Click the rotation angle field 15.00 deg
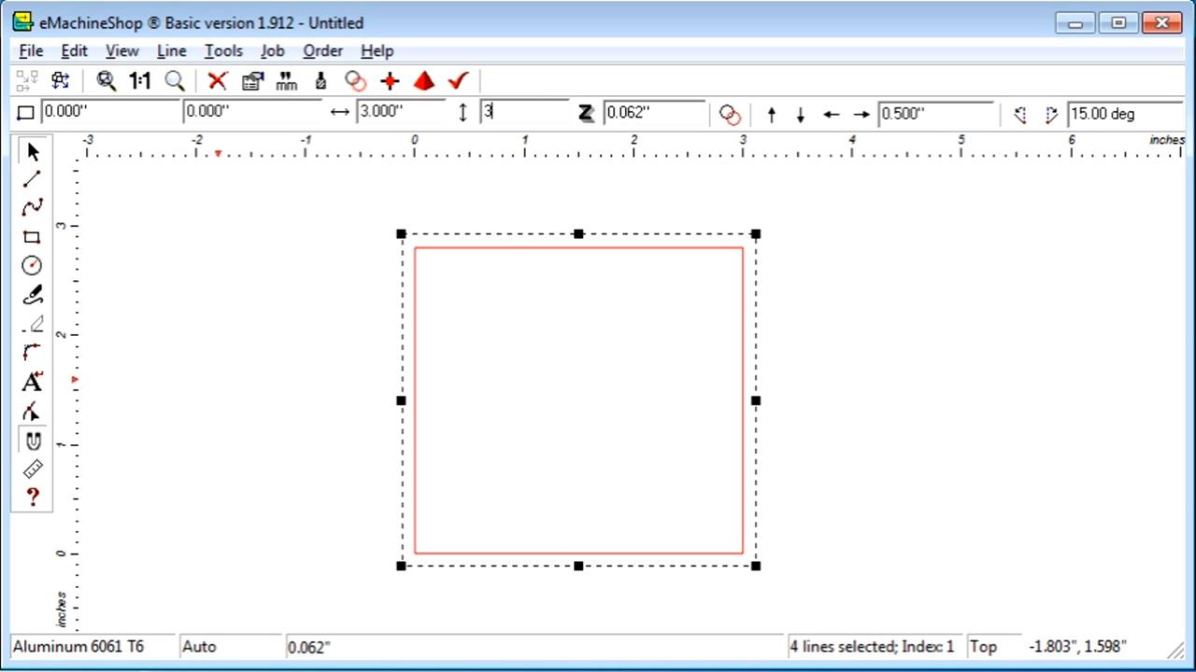 pos(1125,114)
